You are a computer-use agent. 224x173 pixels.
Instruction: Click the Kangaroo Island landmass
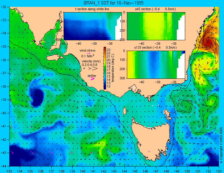pos(55,58)
